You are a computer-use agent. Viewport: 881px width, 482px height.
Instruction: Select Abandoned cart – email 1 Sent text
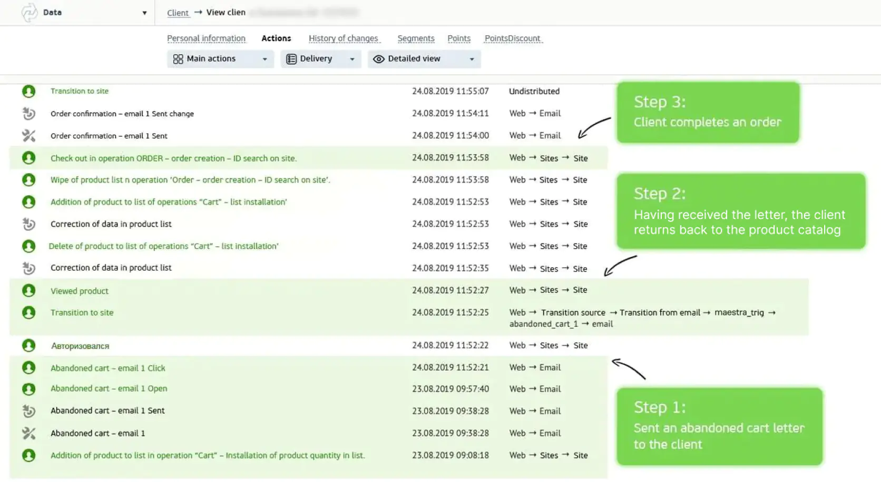click(107, 411)
